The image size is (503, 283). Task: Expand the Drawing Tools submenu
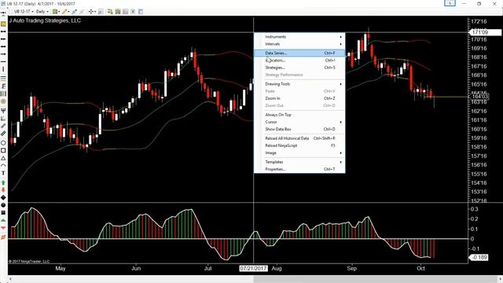coord(299,84)
